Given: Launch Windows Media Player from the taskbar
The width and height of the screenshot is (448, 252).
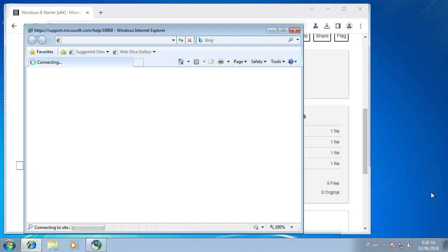Looking at the screenshot, I should (74, 245).
